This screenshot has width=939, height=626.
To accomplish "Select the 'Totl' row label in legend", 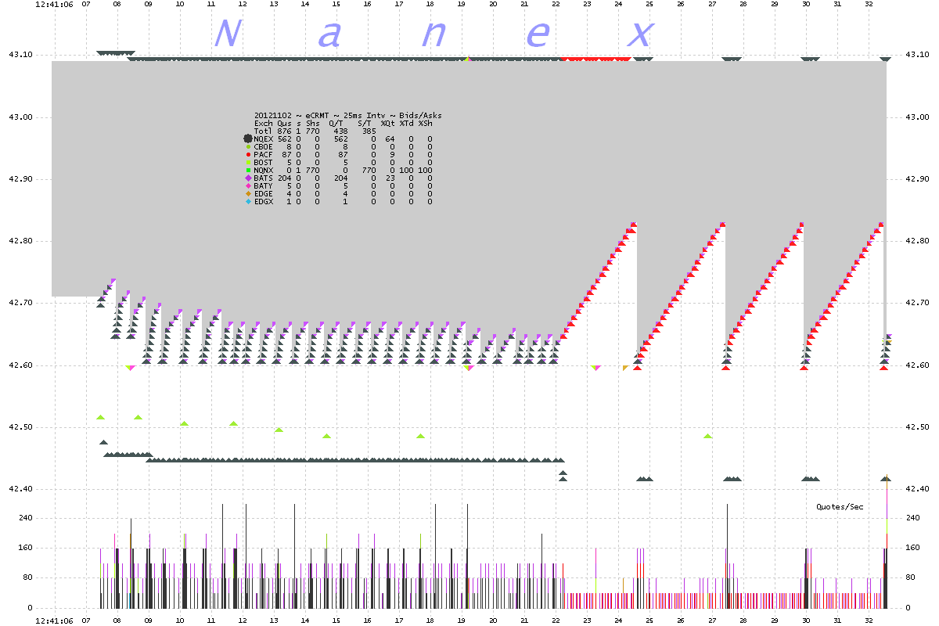I will pos(264,131).
